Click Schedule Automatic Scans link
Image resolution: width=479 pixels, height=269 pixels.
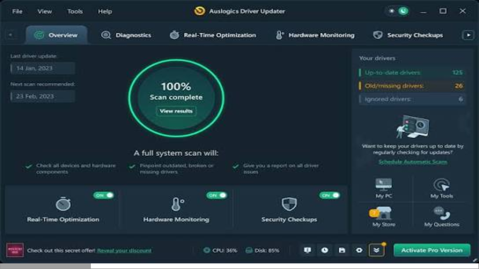(x=413, y=162)
